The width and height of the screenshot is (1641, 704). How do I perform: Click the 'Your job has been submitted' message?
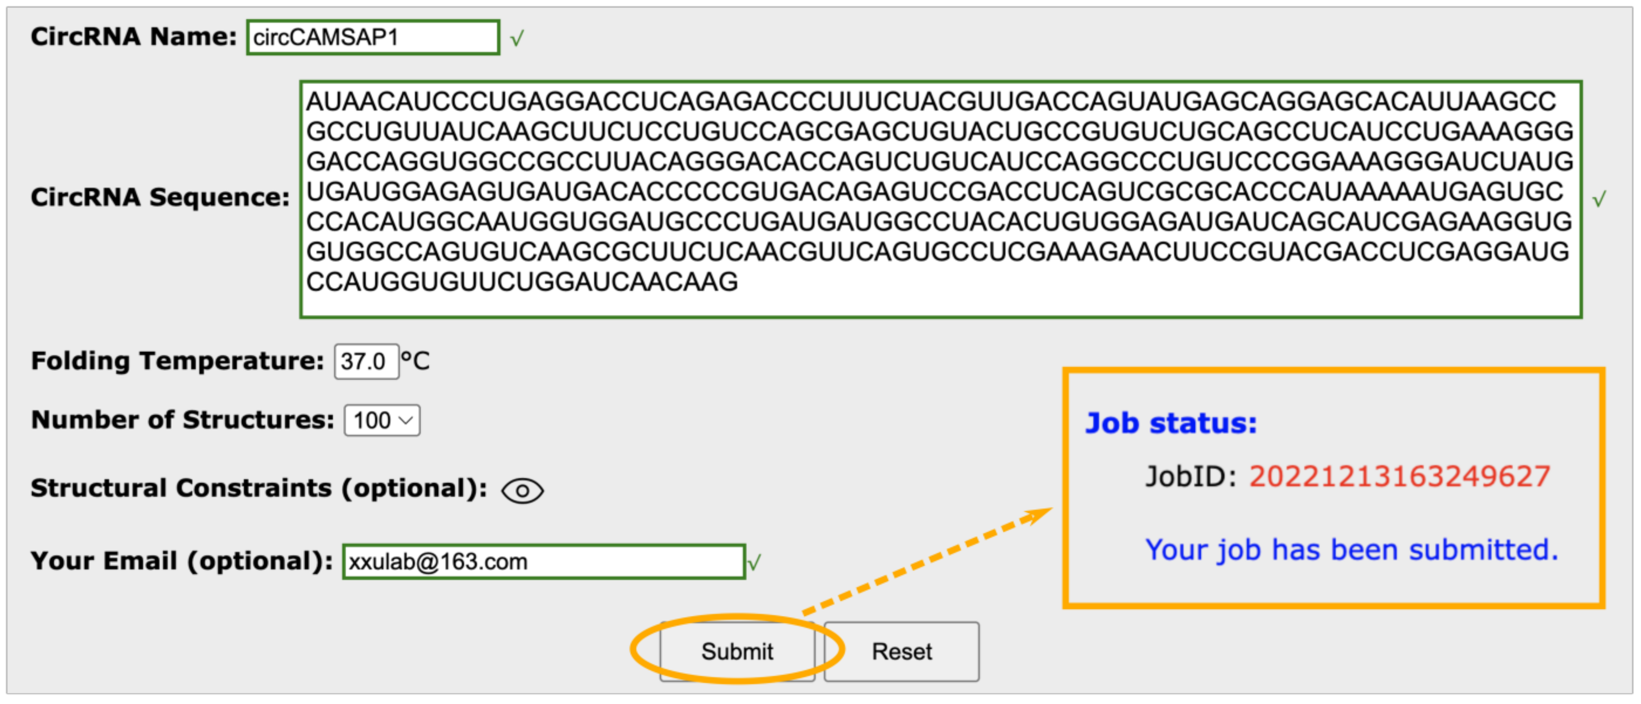(x=1351, y=550)
